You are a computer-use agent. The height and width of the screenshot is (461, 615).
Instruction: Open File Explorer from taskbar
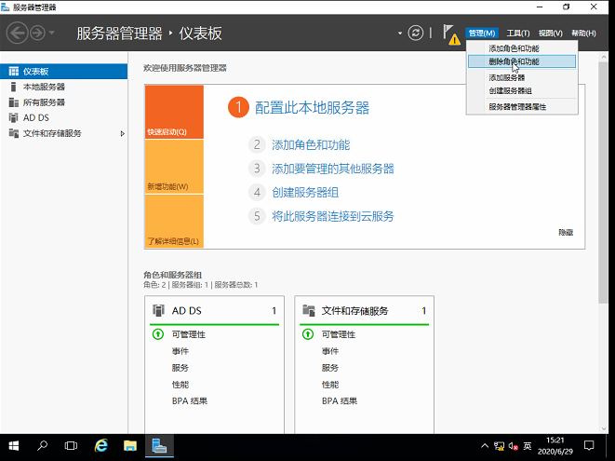(130, 446)
